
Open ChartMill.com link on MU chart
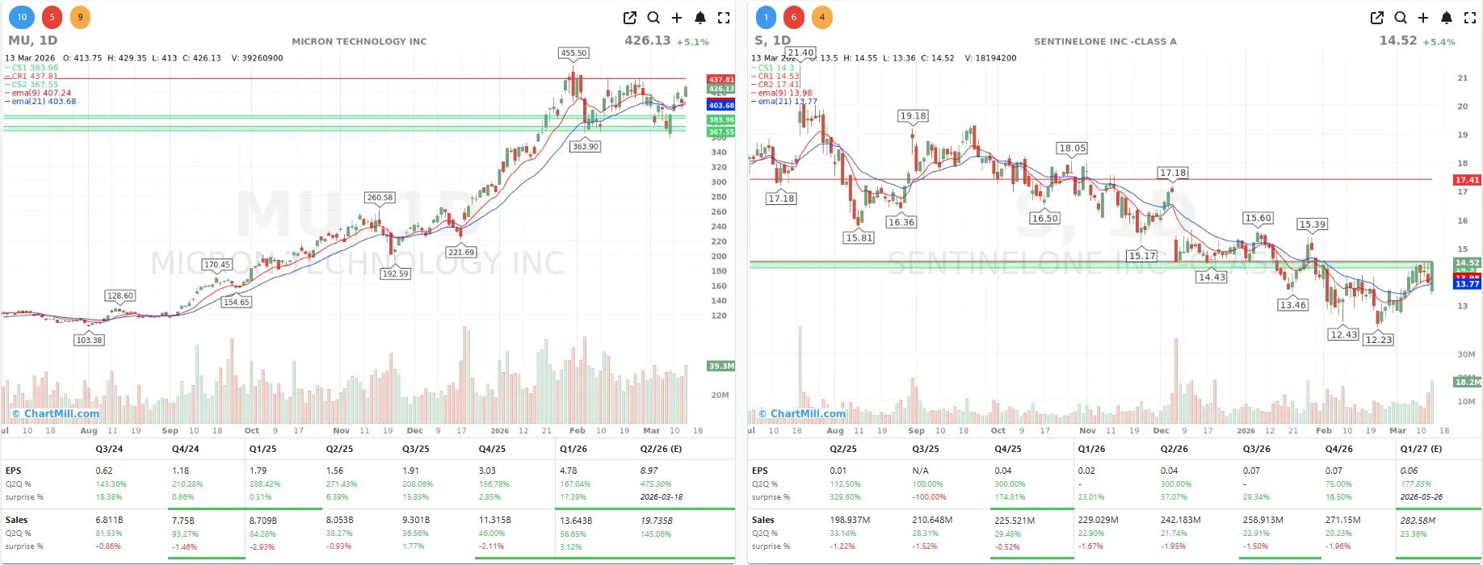(x=56, y=413)
